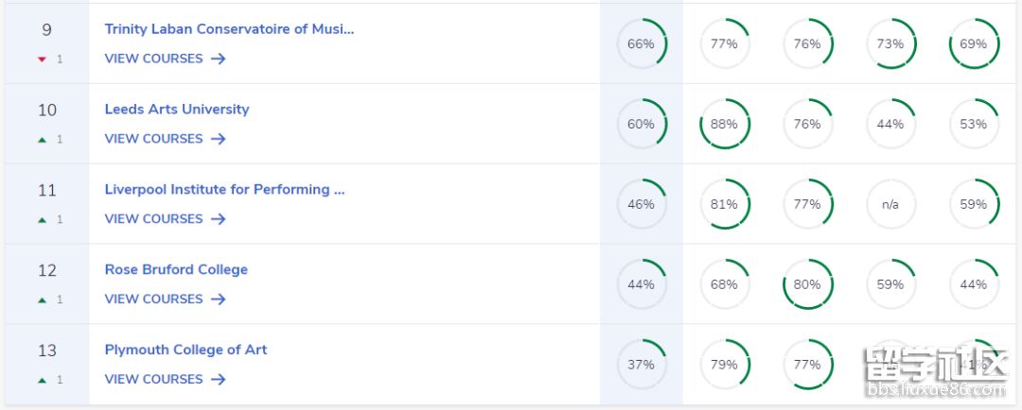
Task: Open the Rose Bruford College page
Action: (176, 269)
